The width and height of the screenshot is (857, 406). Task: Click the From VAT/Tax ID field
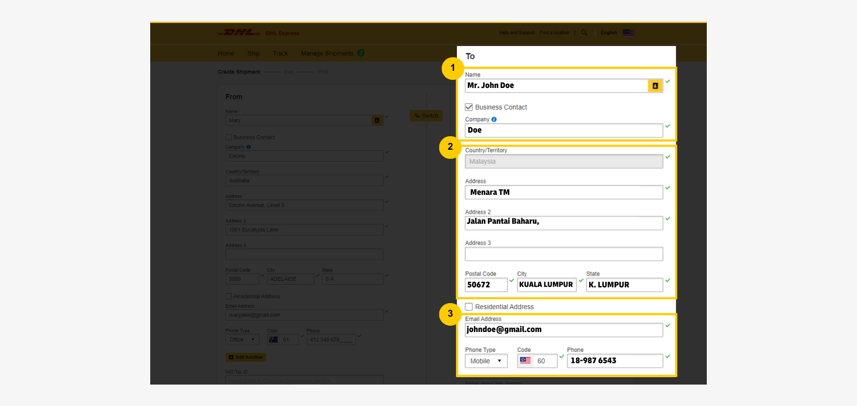[x=304, y=380]
